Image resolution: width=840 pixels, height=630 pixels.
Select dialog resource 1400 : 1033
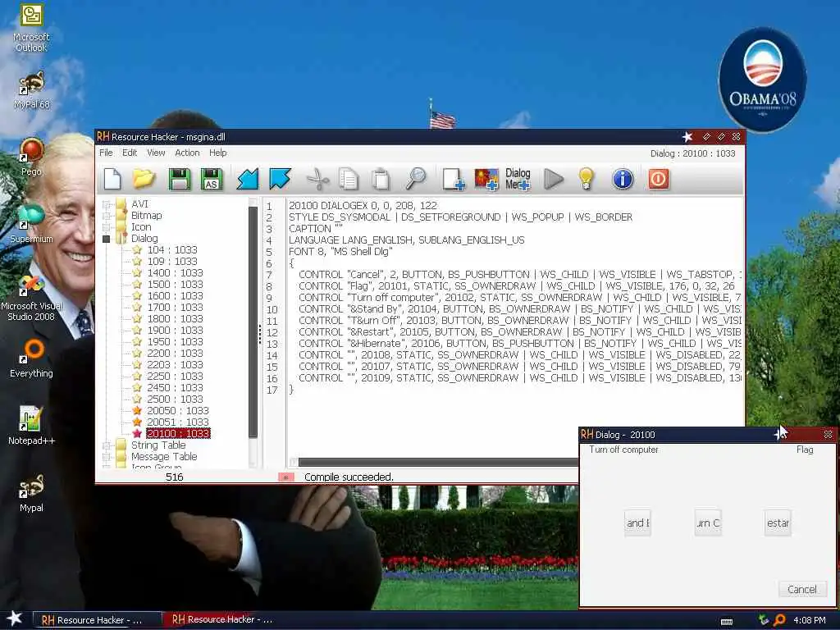[175, 272]
